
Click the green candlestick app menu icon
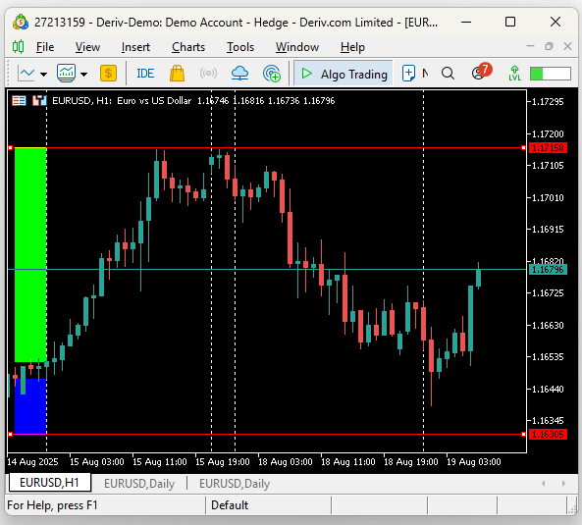pos(18,47)
